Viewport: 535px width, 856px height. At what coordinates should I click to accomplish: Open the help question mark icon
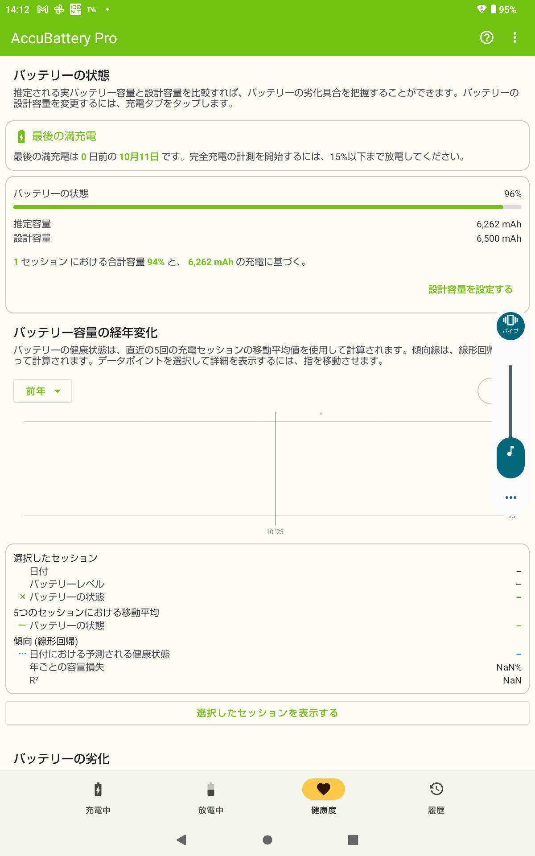click(x=486, y=38)
